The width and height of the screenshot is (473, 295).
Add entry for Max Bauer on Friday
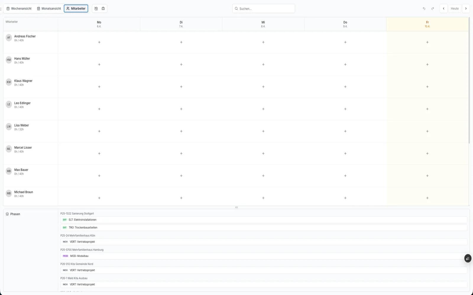pyautogui.click(x=427, y=176)
